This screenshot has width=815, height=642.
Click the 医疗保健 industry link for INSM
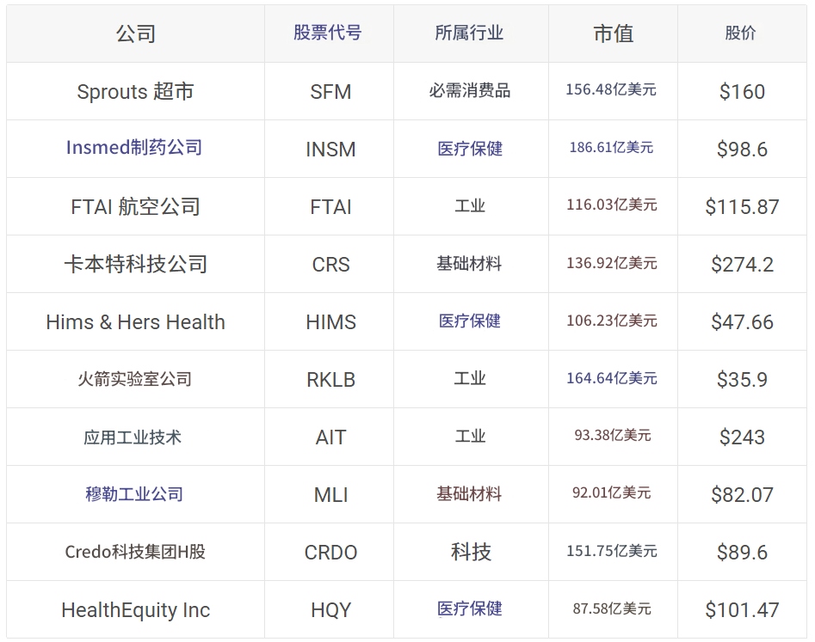[468, 148]
